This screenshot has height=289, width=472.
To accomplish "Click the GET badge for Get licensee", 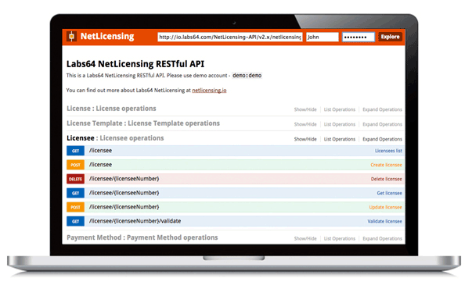I will pos(76,193).
